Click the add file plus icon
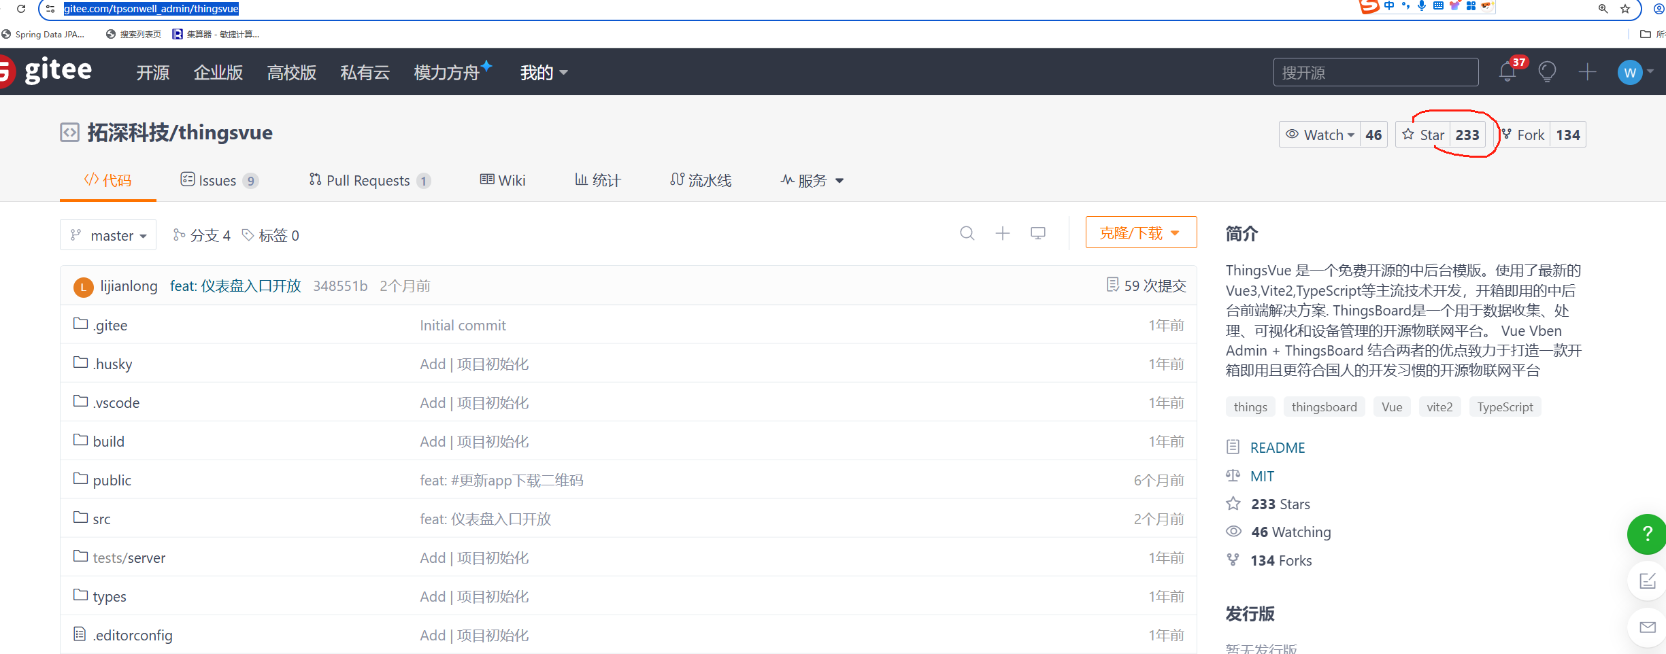The image size is (1666, 654). click(x=1003, y=233)
